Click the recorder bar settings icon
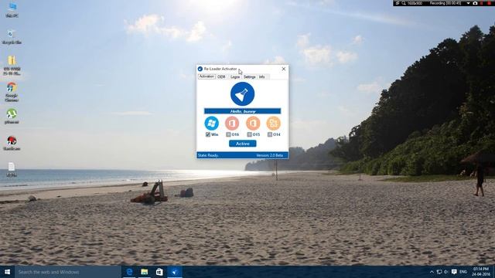Screen dimensions: 495x278 [x=398, y=3]
